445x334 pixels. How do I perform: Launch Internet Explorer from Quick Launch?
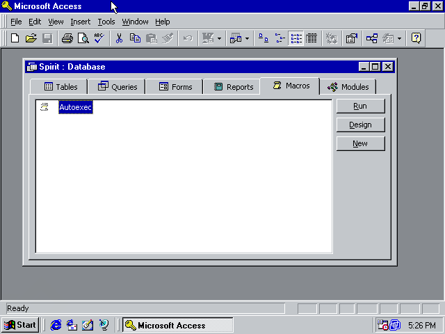(x=56, y=325)
